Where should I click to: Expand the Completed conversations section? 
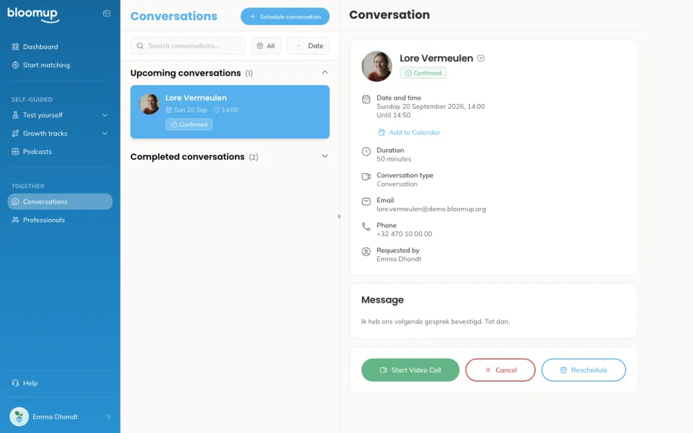coord(325,156)
